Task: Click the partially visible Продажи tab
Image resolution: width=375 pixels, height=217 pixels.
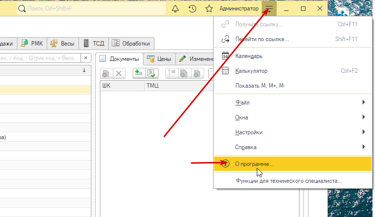Action: pos(7,44)
